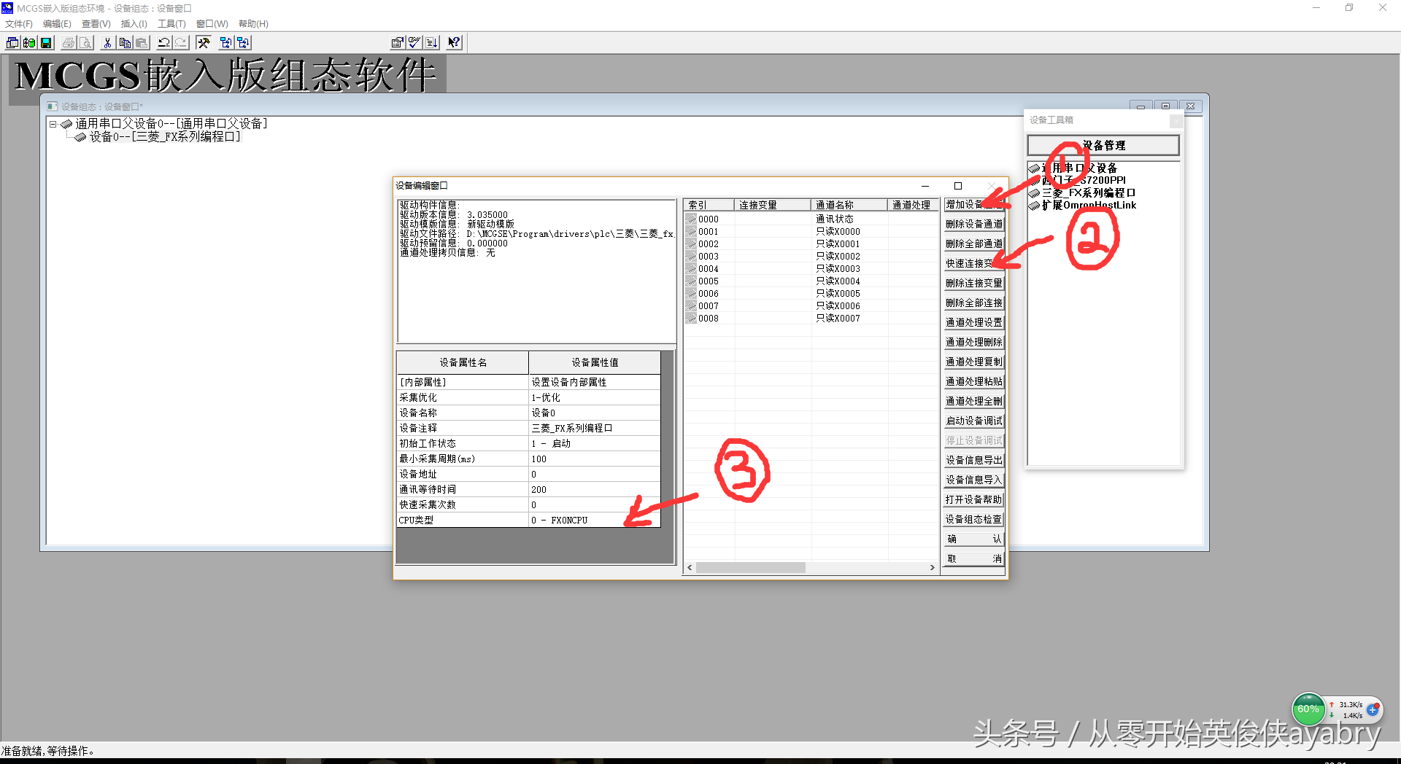Screen dimensions: 1401x764
Task: Click the Undo arrow icon
Action: [x=164, y=43]
